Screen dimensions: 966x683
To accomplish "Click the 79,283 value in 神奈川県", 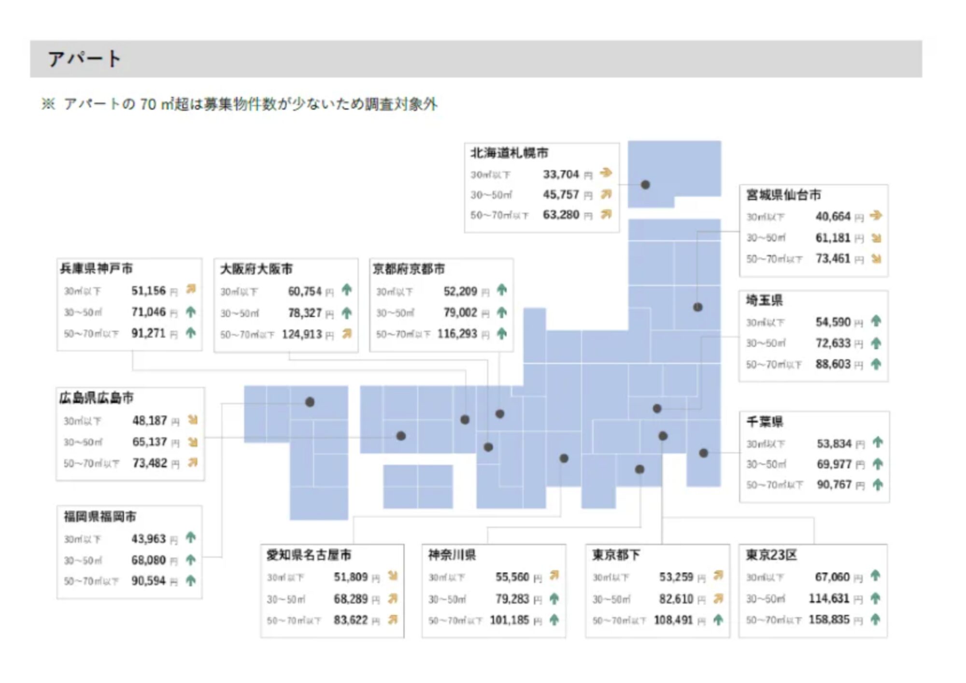I will coord(512,599).
